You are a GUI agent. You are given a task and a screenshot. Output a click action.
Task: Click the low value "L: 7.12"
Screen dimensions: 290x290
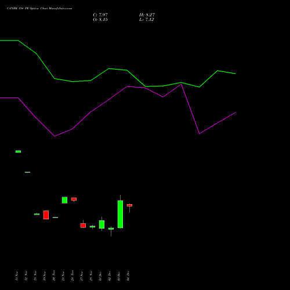[147, 20]
